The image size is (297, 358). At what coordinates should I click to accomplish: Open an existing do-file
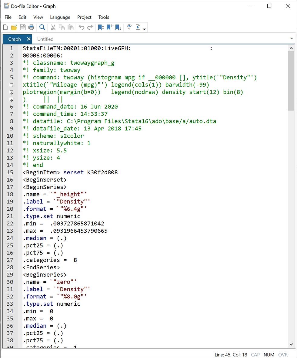point(14,27)
